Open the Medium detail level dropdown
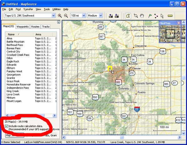 (101, 16)
